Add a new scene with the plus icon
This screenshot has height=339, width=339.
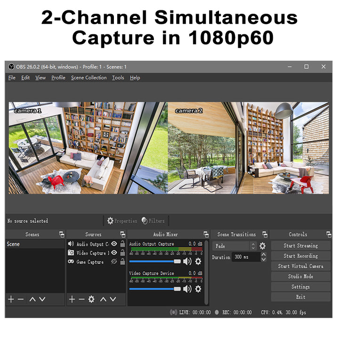pos(11,299)
